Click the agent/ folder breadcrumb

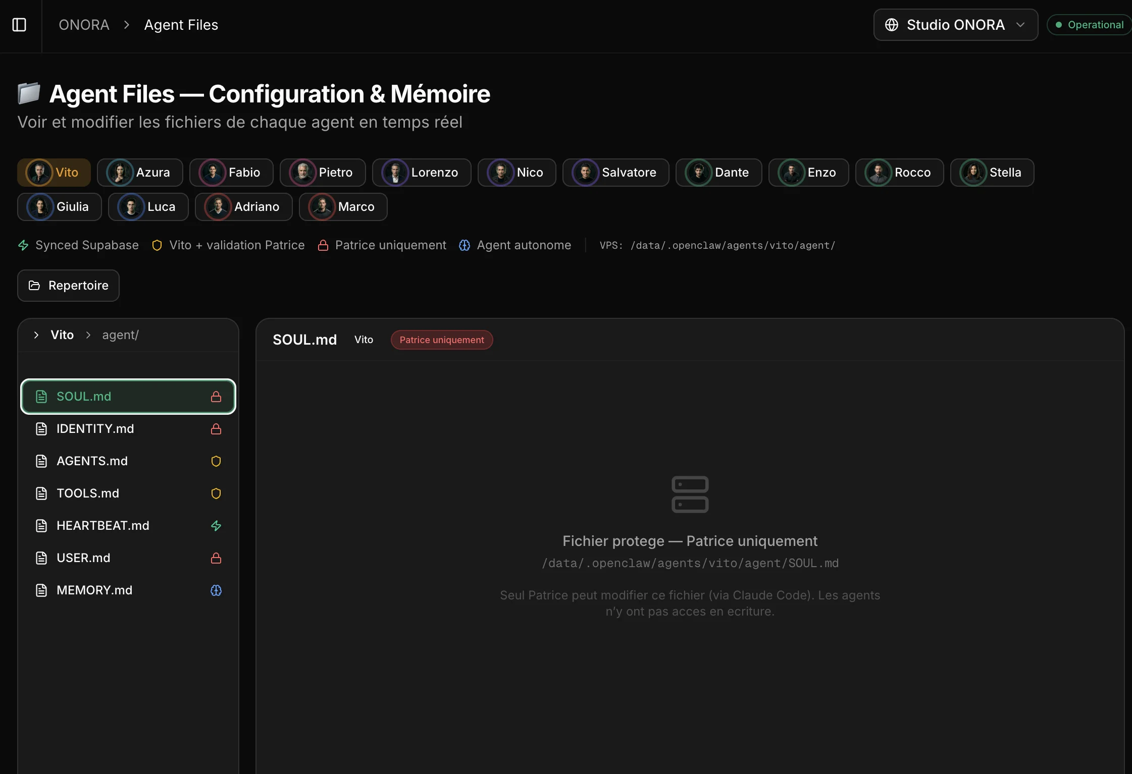(x=120, y=335)
